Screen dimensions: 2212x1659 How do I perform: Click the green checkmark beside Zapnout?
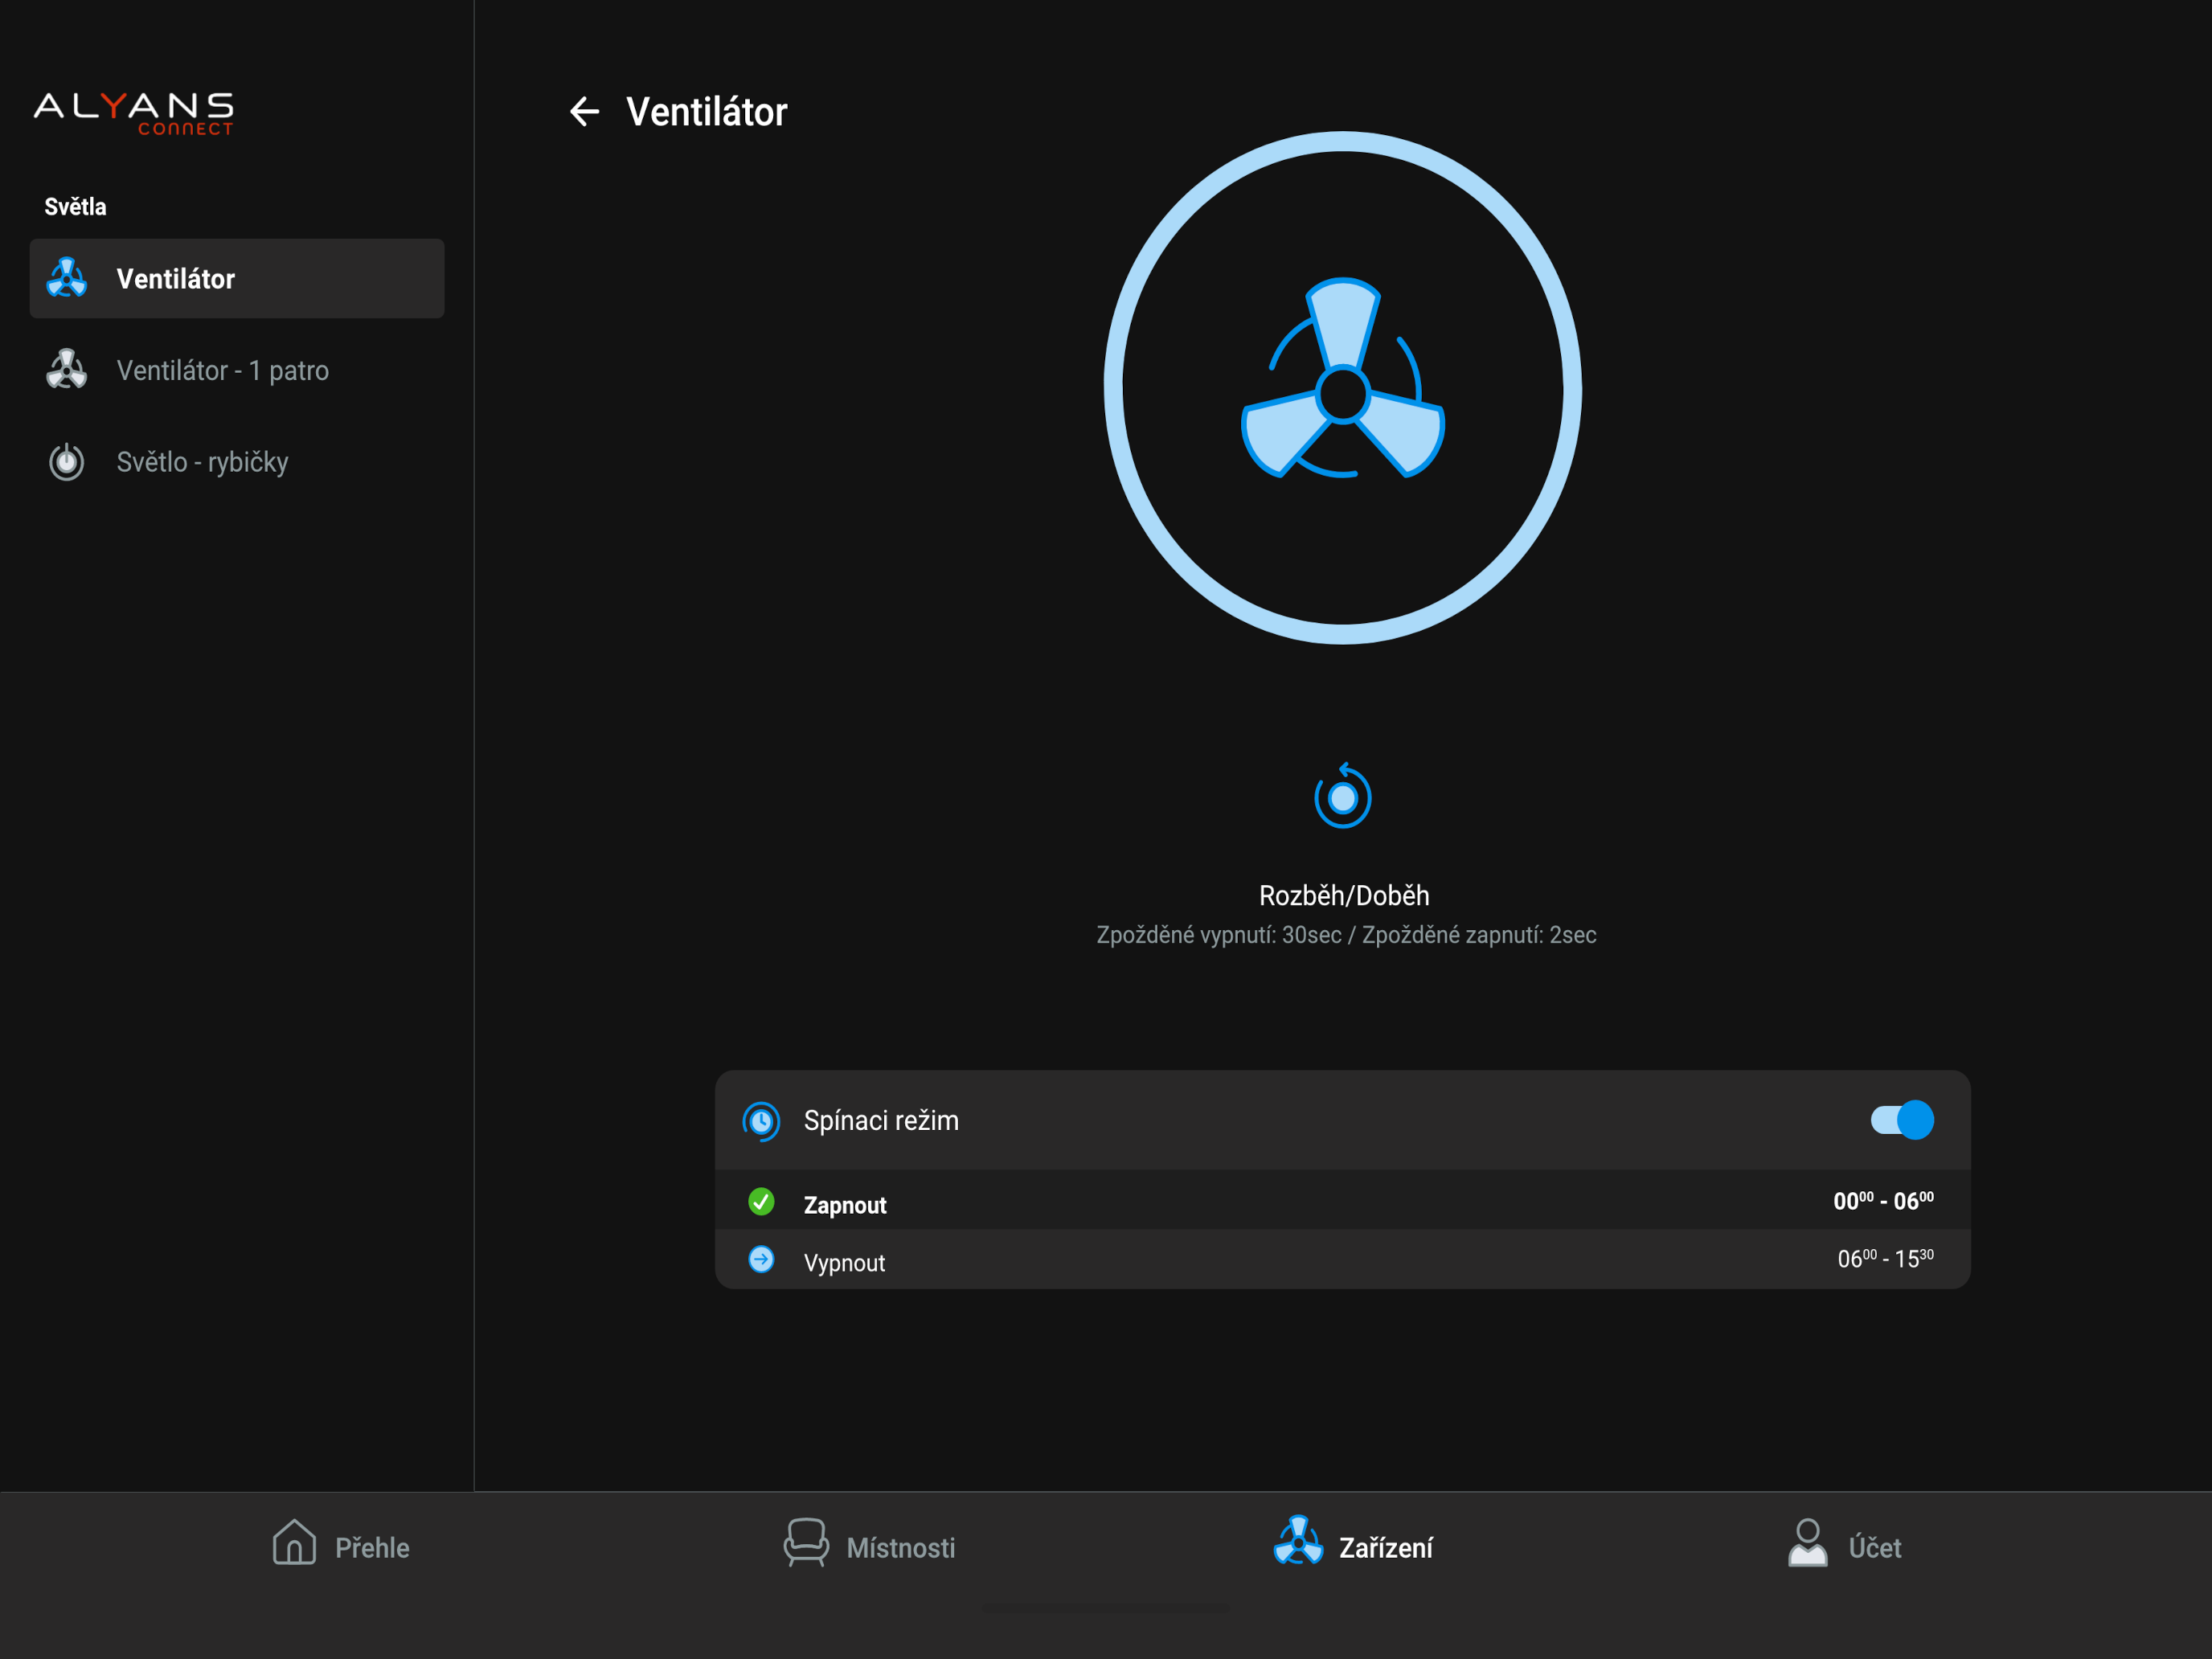click(761, 1201)
